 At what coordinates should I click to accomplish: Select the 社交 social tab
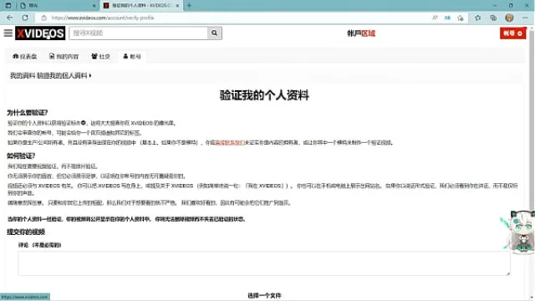click(100, 56)
